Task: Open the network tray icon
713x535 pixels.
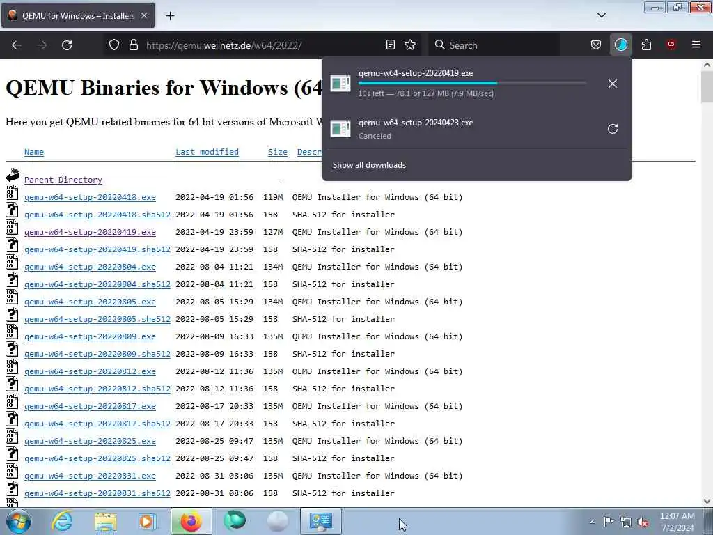Action: 626,522
